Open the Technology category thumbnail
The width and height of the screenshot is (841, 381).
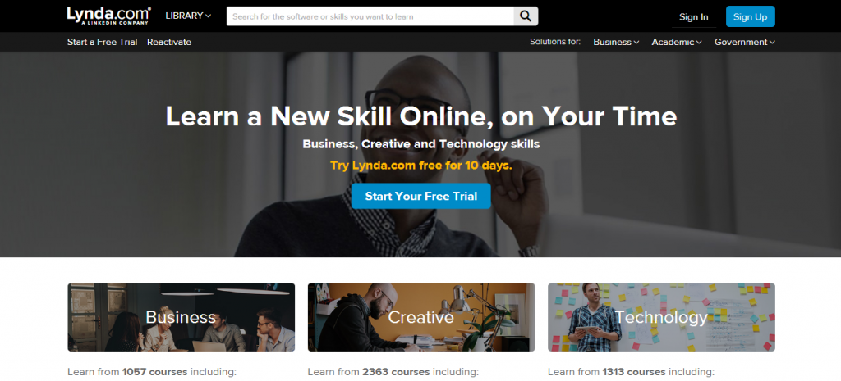pyautogui.click(x=661, y=317)
